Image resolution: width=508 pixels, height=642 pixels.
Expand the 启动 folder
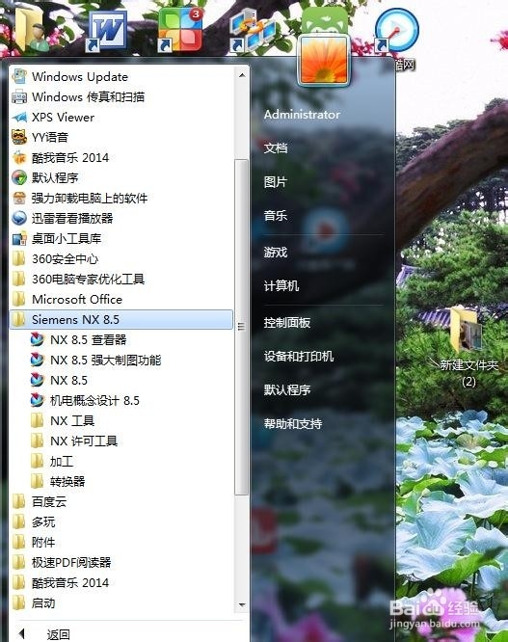(x=34, y=603)
